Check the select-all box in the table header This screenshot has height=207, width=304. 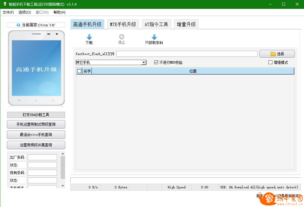click(79, 71)
